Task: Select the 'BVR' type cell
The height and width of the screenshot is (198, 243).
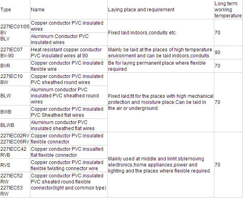Action: [x=15, y=66]
